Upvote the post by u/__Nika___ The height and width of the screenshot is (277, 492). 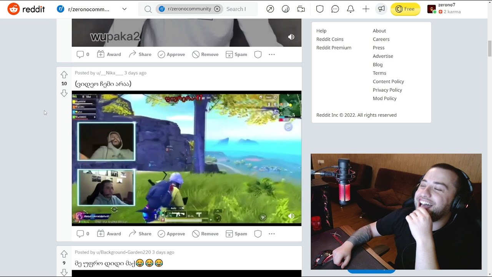[64, 74]
